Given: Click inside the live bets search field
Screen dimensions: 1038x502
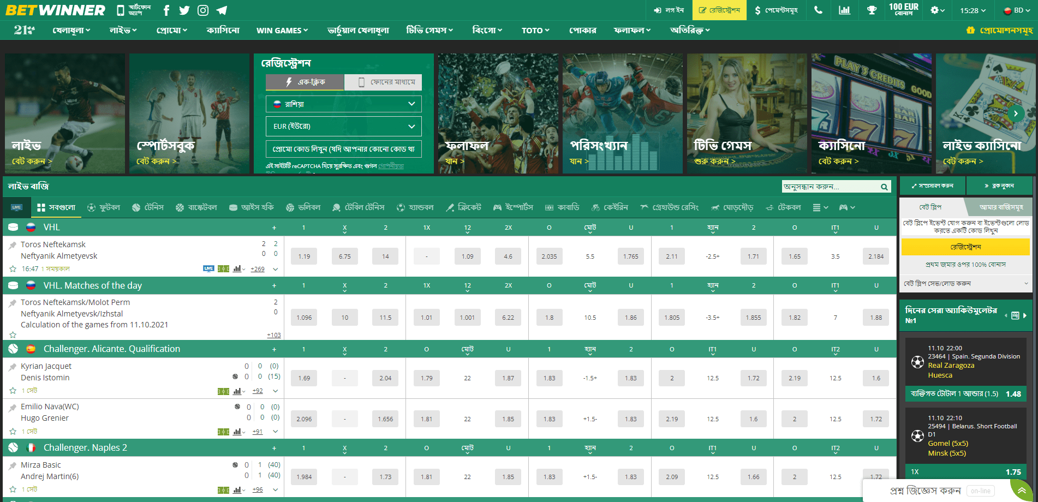Looking at the screenshot, I should click(x=830, y=187).
